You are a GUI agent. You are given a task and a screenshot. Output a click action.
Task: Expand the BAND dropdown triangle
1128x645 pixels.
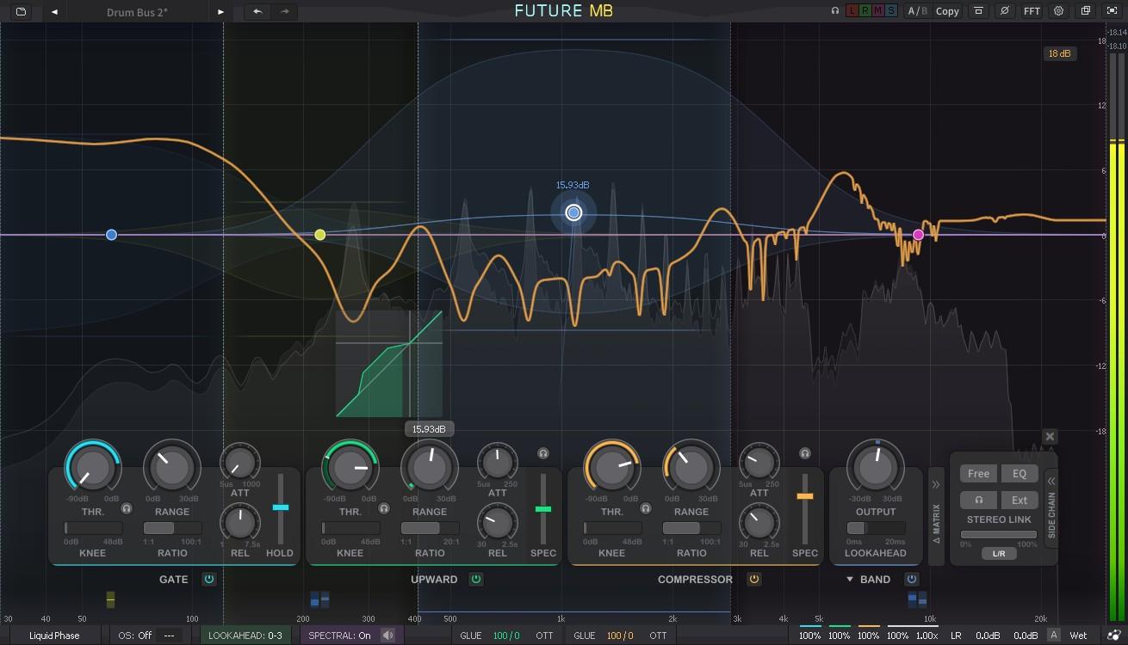[x=851, y=579]
